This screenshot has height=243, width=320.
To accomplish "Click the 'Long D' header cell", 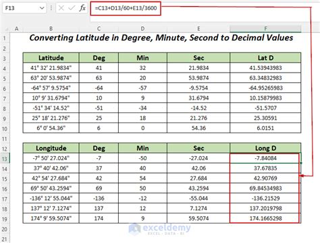I will (x=265, y=148).
